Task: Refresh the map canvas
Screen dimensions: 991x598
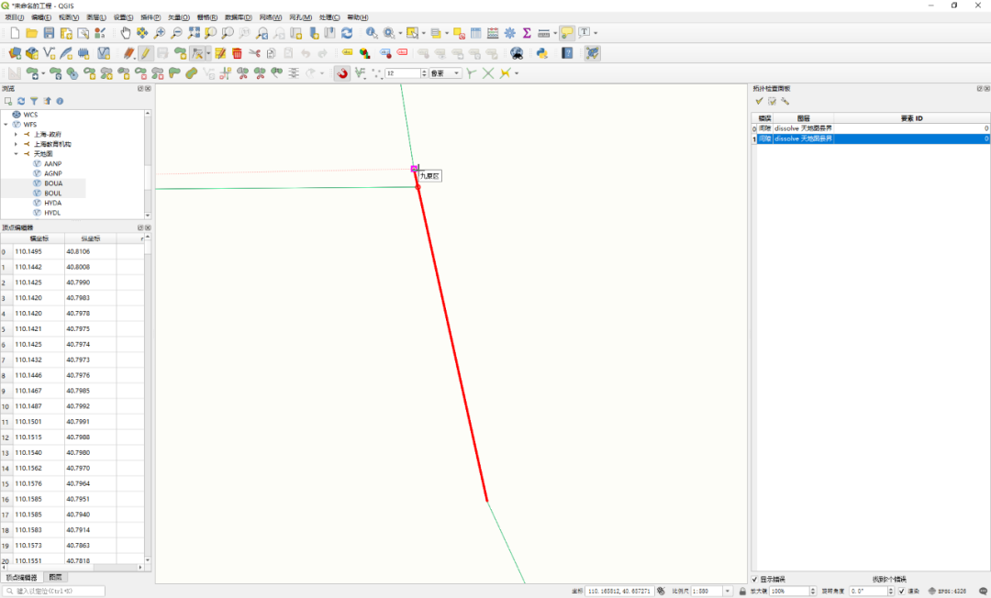Action: click(x=347, y=33)
